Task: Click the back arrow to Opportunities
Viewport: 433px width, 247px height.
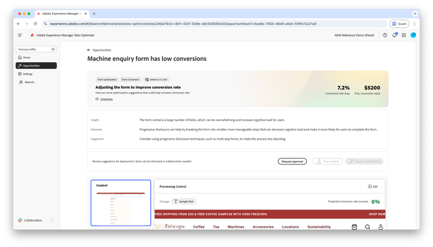Action: click(x=89, y=50)
